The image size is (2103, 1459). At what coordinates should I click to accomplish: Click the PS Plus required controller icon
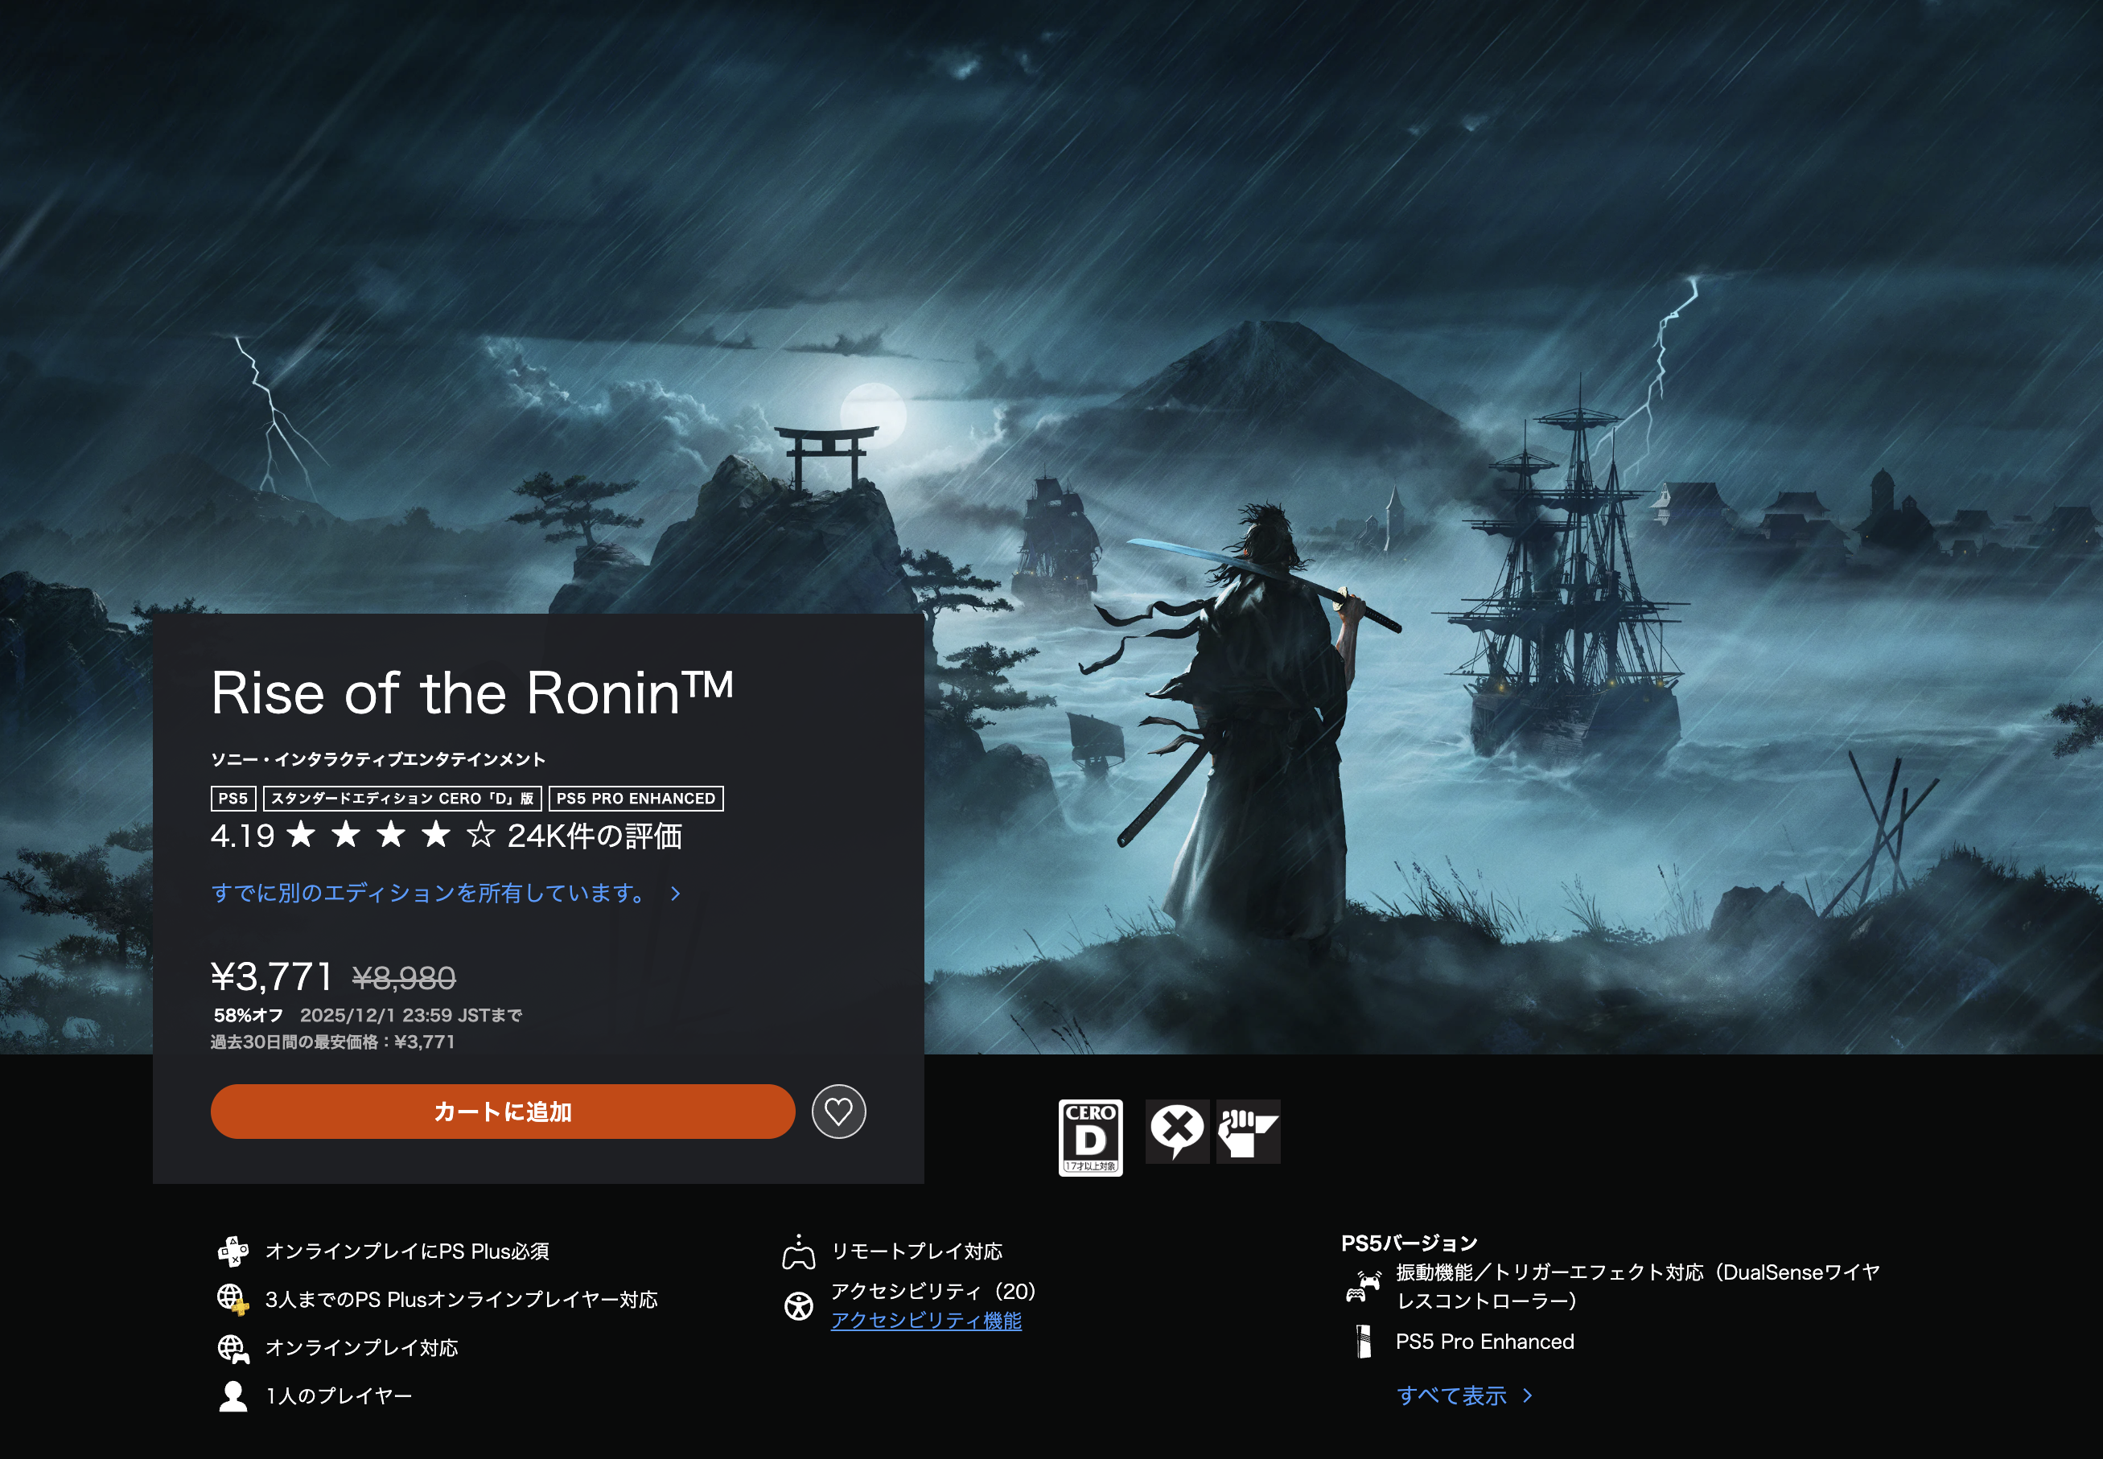click(x=233, y=1251)
